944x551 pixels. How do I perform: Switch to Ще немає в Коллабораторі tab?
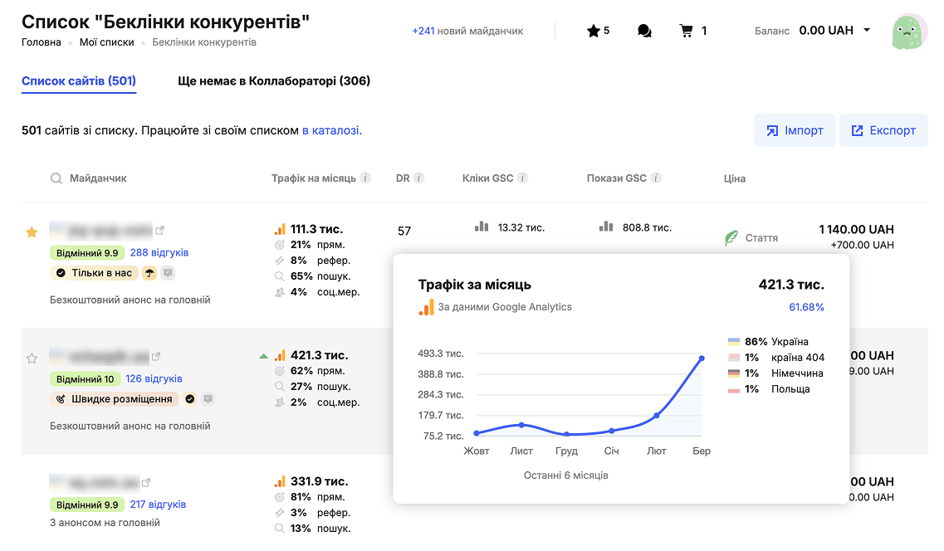point(274,81)
